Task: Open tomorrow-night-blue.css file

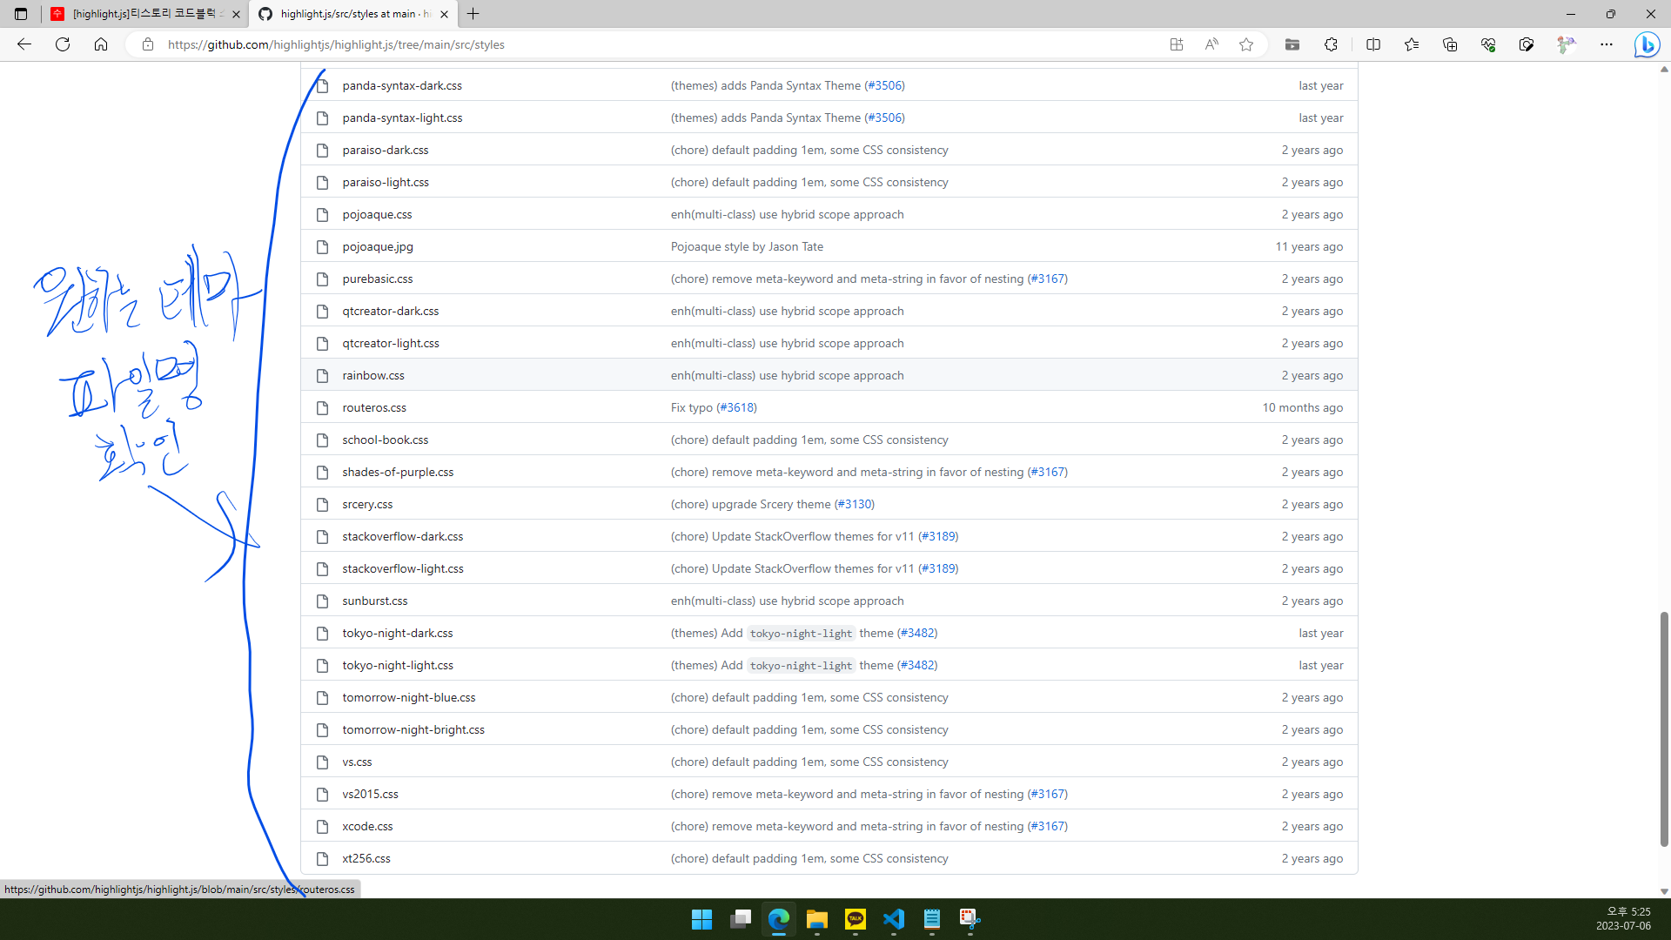Action: pyautogui.click(x=409, y=697)
